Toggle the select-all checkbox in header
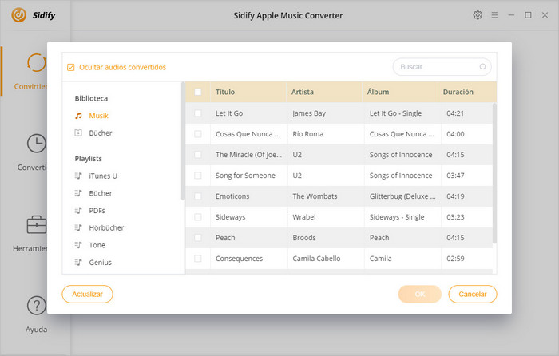This screenshot has width=559, height=356. pyautogui.click(x=198, y=92)
